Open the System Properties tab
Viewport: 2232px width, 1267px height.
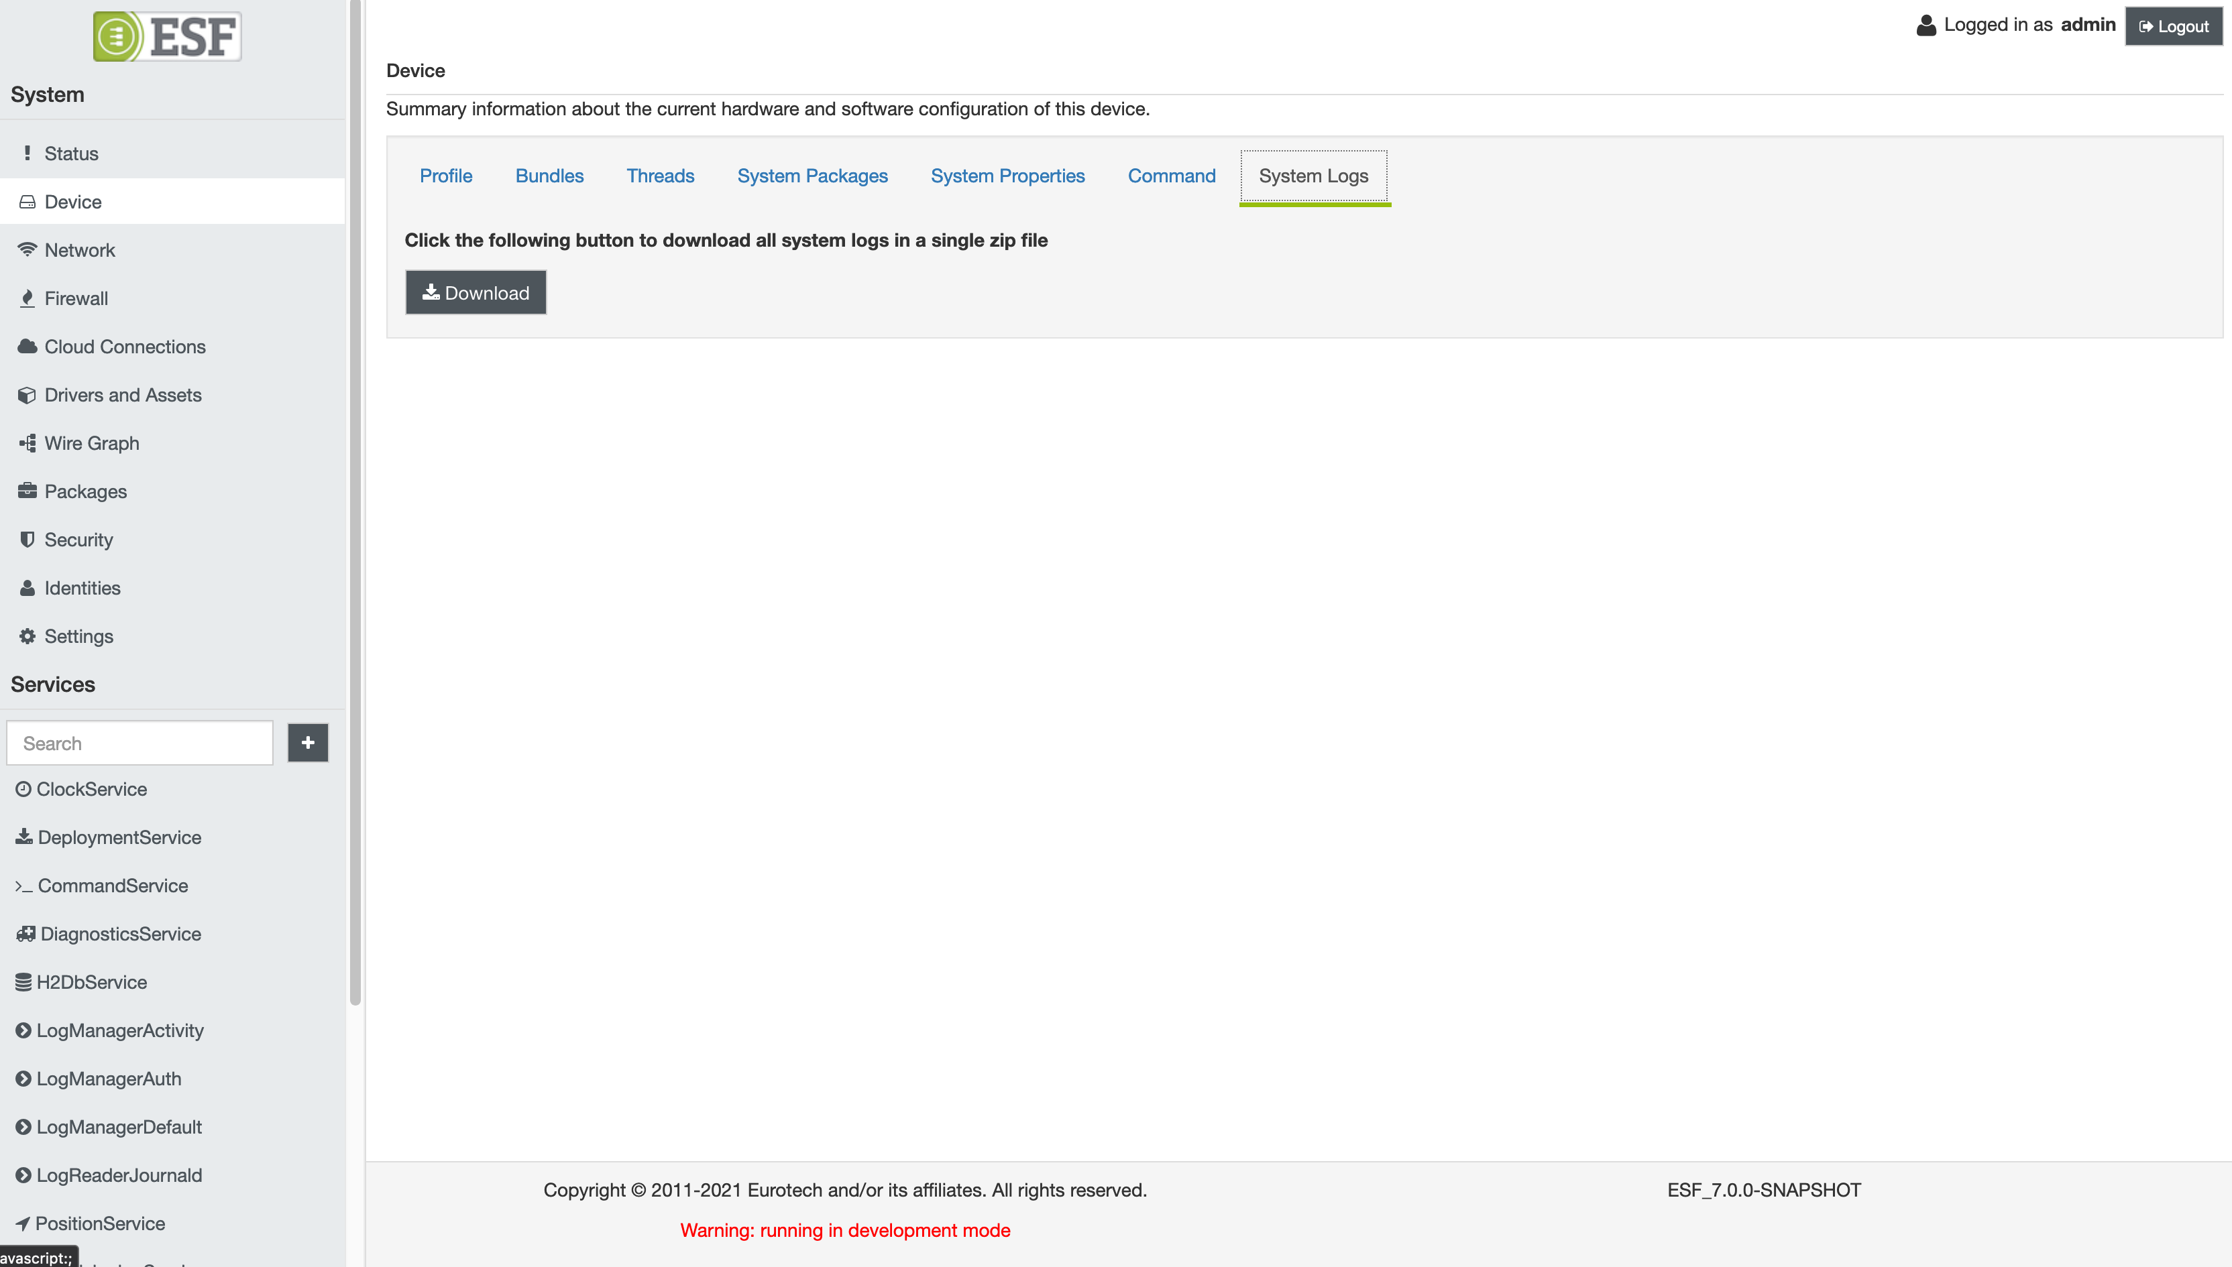(1007, 176)
